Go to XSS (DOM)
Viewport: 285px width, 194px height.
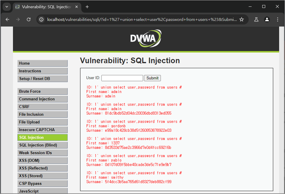43,160
